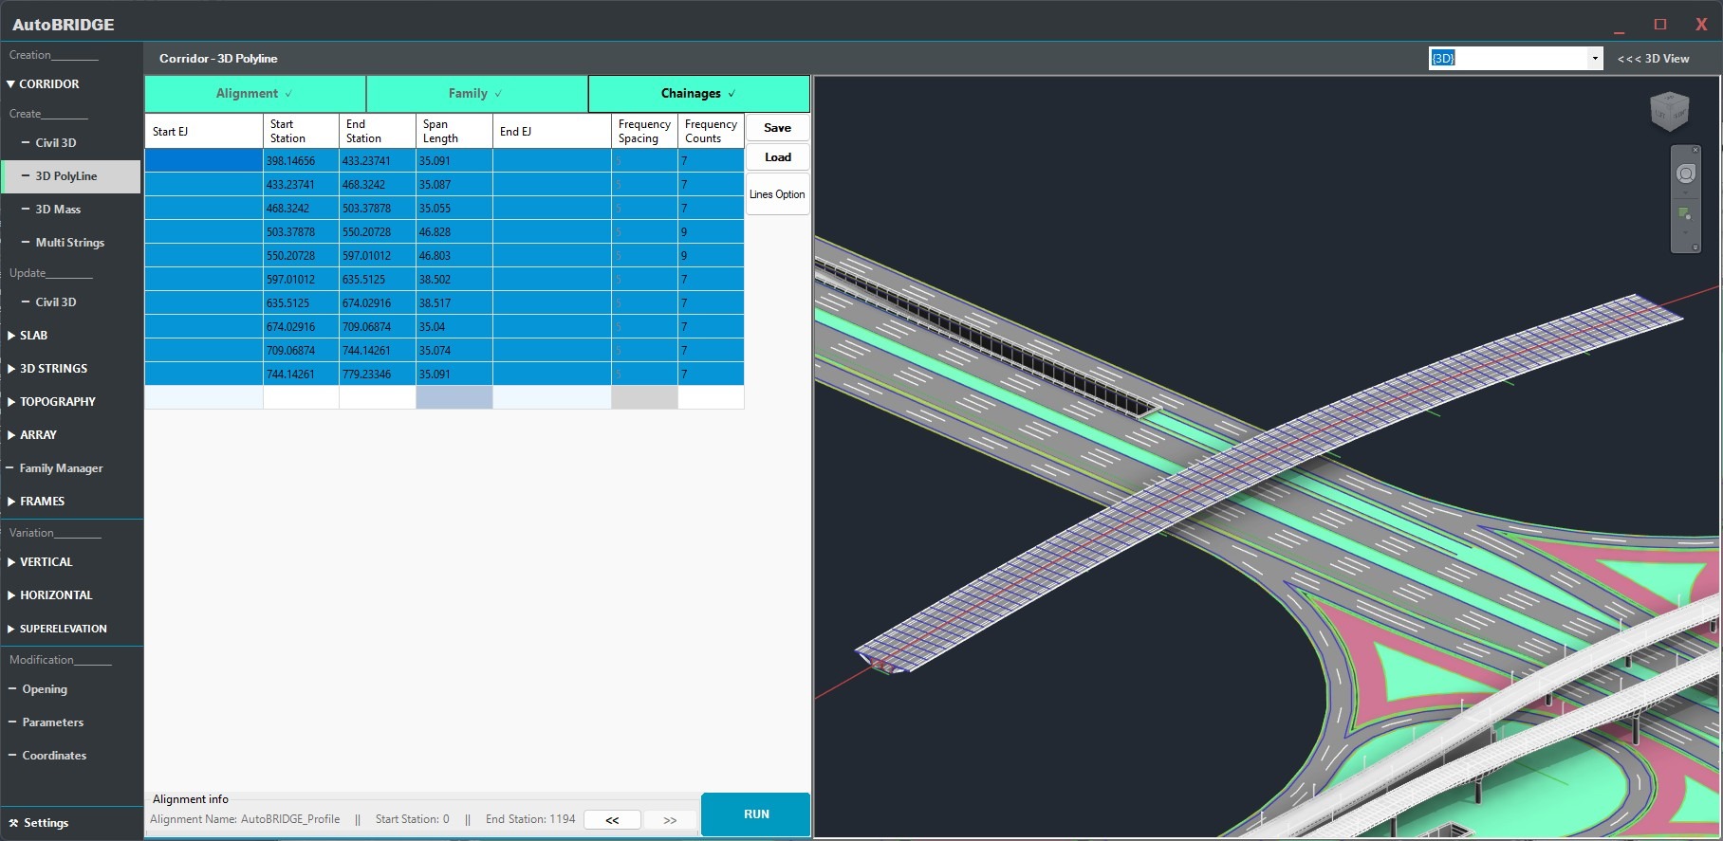Open the {3D} view selection dropdown
The width and height of the screenshot is (1723, 841).
pyautogui.click(x=1595, y=59)
